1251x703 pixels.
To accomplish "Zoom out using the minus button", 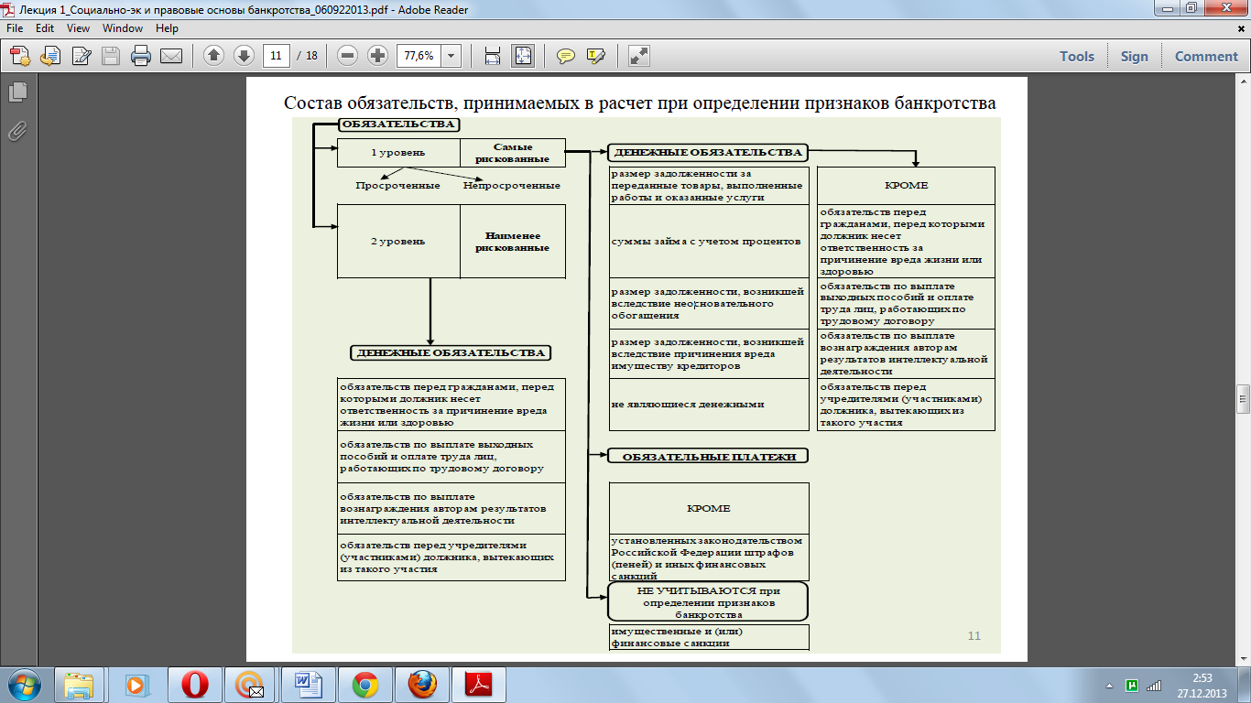I will [x=347, y=56].
